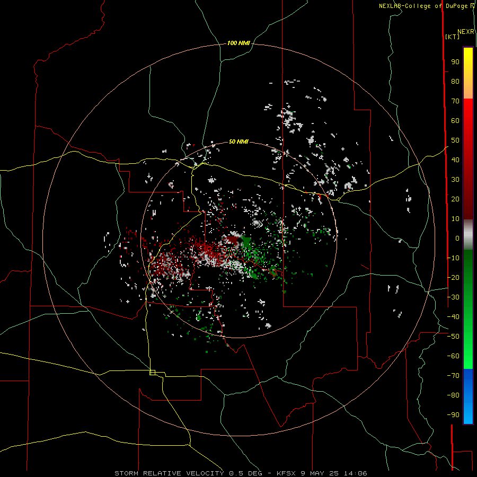
Task: Click the 14:06 timestamp in the caption
Action: [x=355, y=473]
